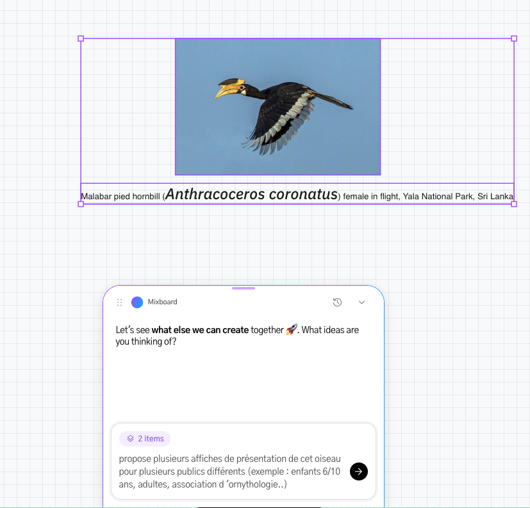This screenshot has width=530, height=508.
Task: Click the "you thinking of?" message line
Action: (x=146, y=341)
